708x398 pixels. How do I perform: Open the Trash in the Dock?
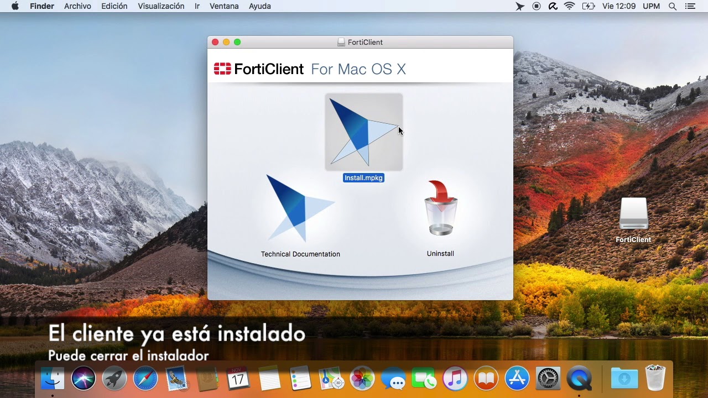[655, 378]
